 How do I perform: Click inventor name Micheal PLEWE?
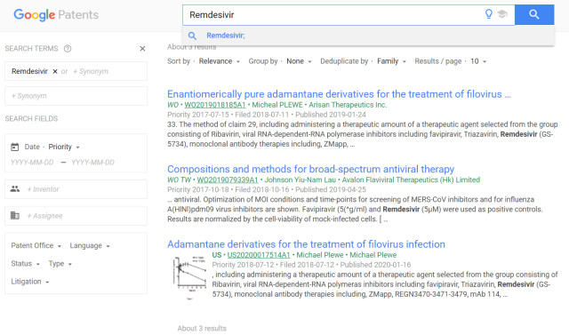point(277,105)
